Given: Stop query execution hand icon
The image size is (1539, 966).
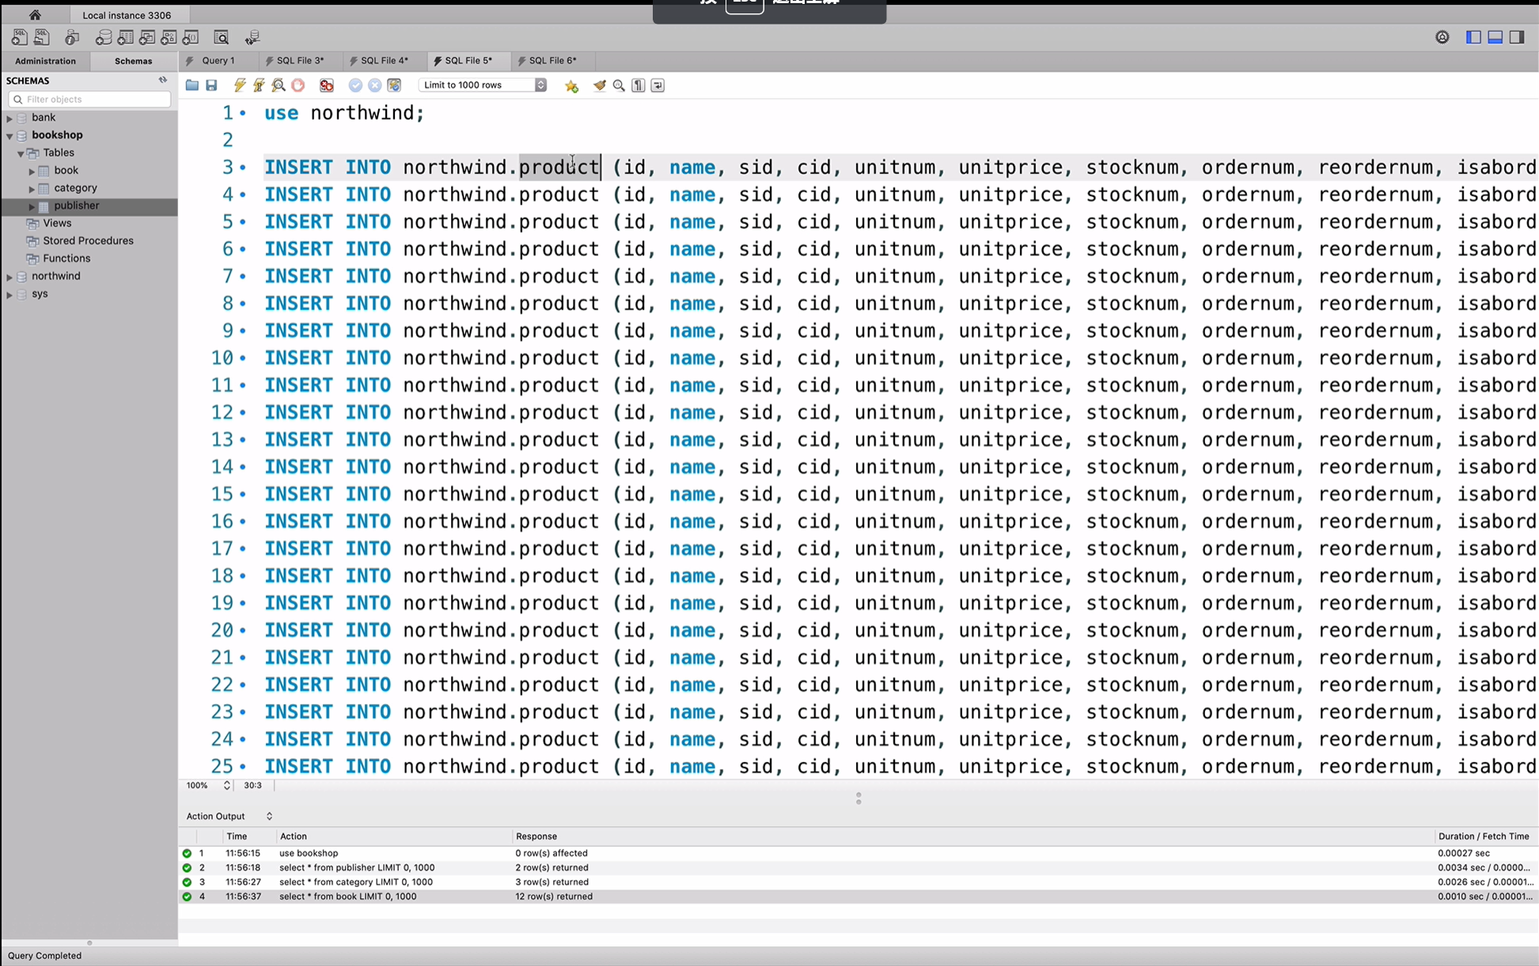Looking at the screenshot, I should tap(298, 85).
